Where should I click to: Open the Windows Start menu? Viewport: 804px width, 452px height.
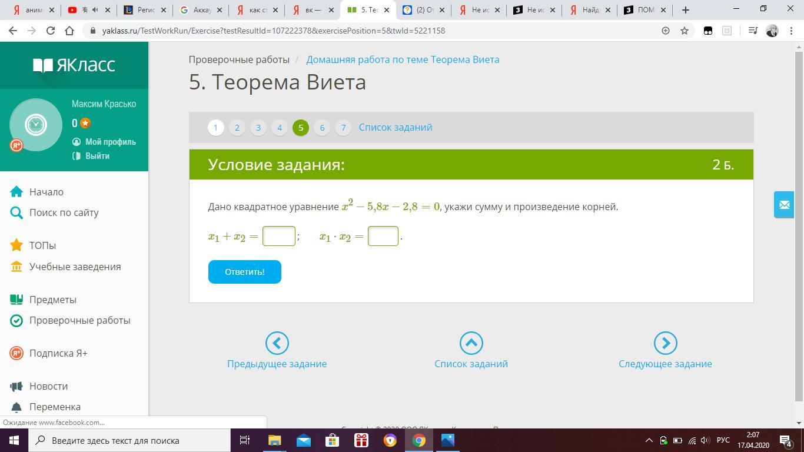pyautogui.click(x=14, y=440)
